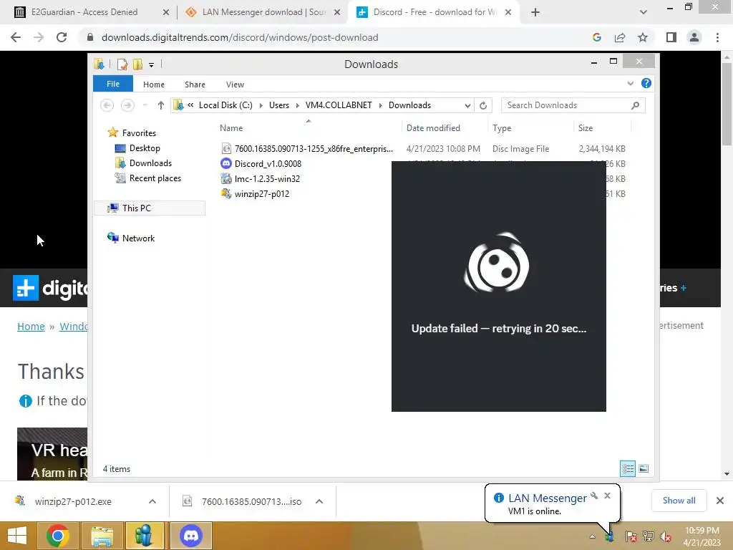Open Chrome tab search chevron
Screen dimensions: 733x550
click(644, 12)
